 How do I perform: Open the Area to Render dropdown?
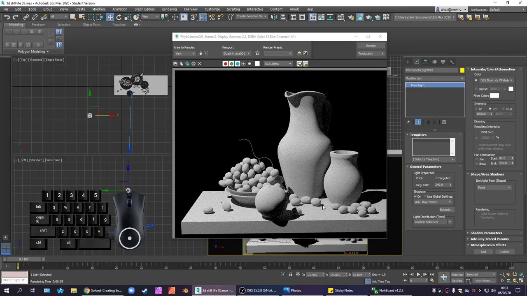pos(185,53)
